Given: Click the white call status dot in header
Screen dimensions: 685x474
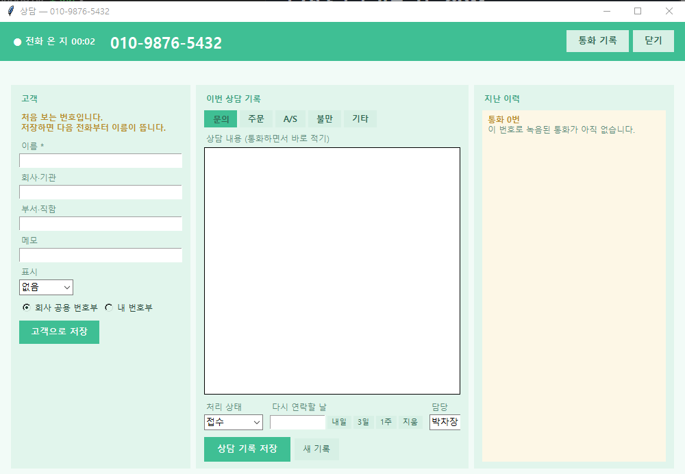Looking at the screenshot, I should [x=18, y=42].
